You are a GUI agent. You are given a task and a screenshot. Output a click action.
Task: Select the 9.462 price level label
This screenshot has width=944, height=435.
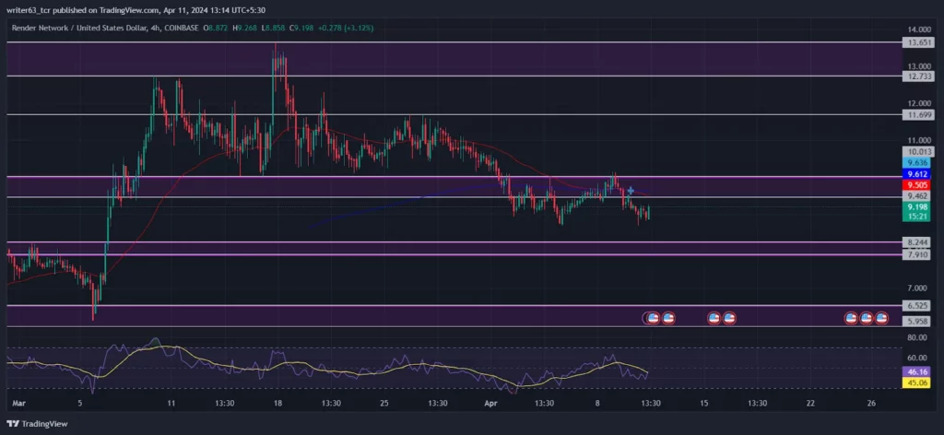click(918, 195)
